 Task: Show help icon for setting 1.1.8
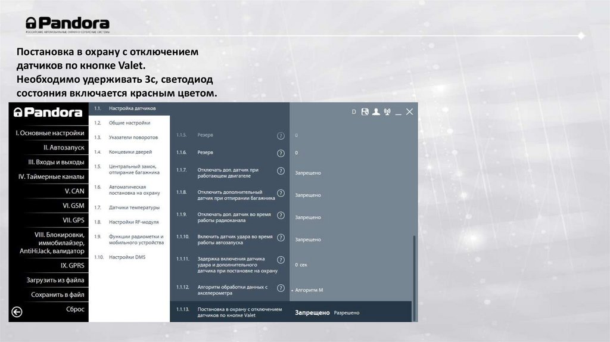pos(281,195)
